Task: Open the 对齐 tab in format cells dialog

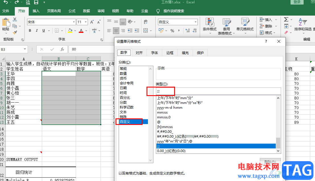Action: pos(139,53)
